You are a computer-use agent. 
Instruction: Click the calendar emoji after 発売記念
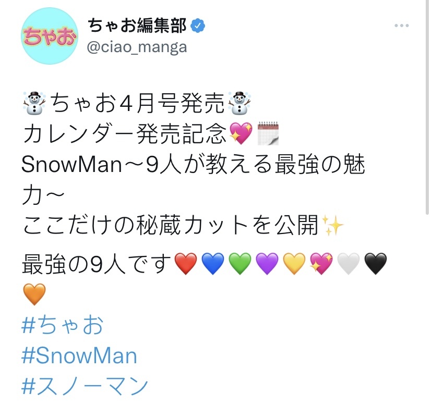click(268, 133)
